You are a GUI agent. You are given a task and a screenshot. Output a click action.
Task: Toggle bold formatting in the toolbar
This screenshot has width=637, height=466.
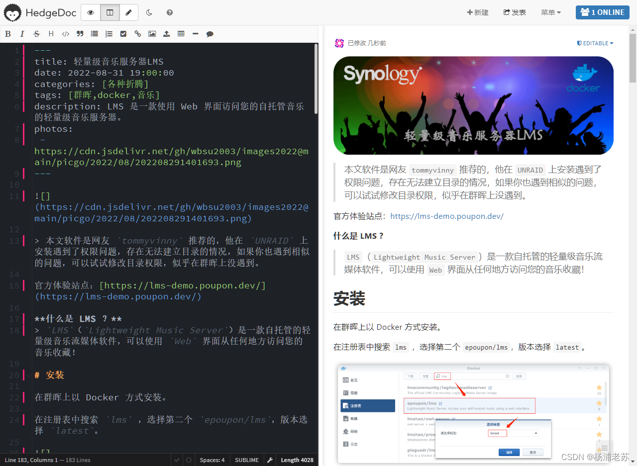pyautogui.click(x=8, y=34)
